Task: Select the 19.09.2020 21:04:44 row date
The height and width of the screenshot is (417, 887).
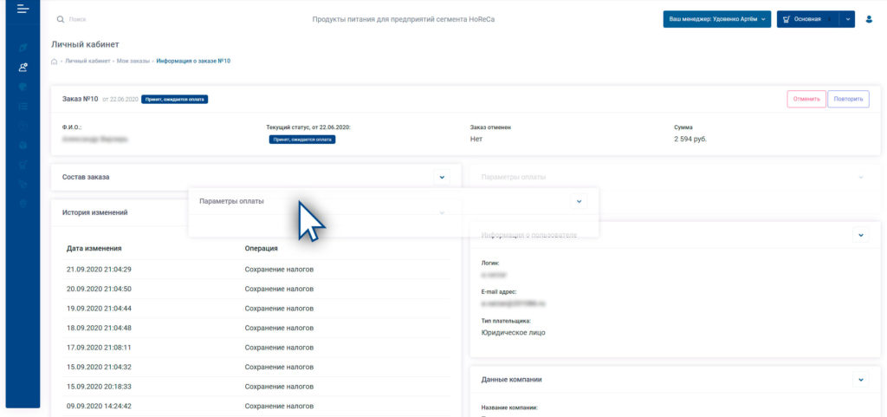Action: coord(99,309)
